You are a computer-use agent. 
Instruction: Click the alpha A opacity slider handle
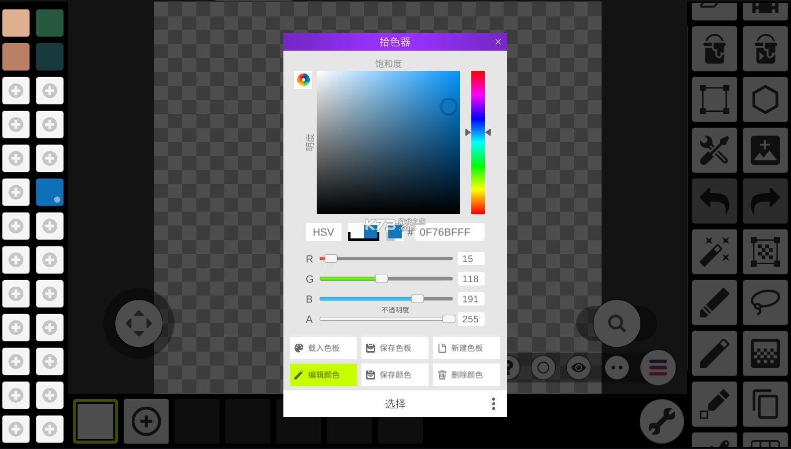(x=448, y=319)
